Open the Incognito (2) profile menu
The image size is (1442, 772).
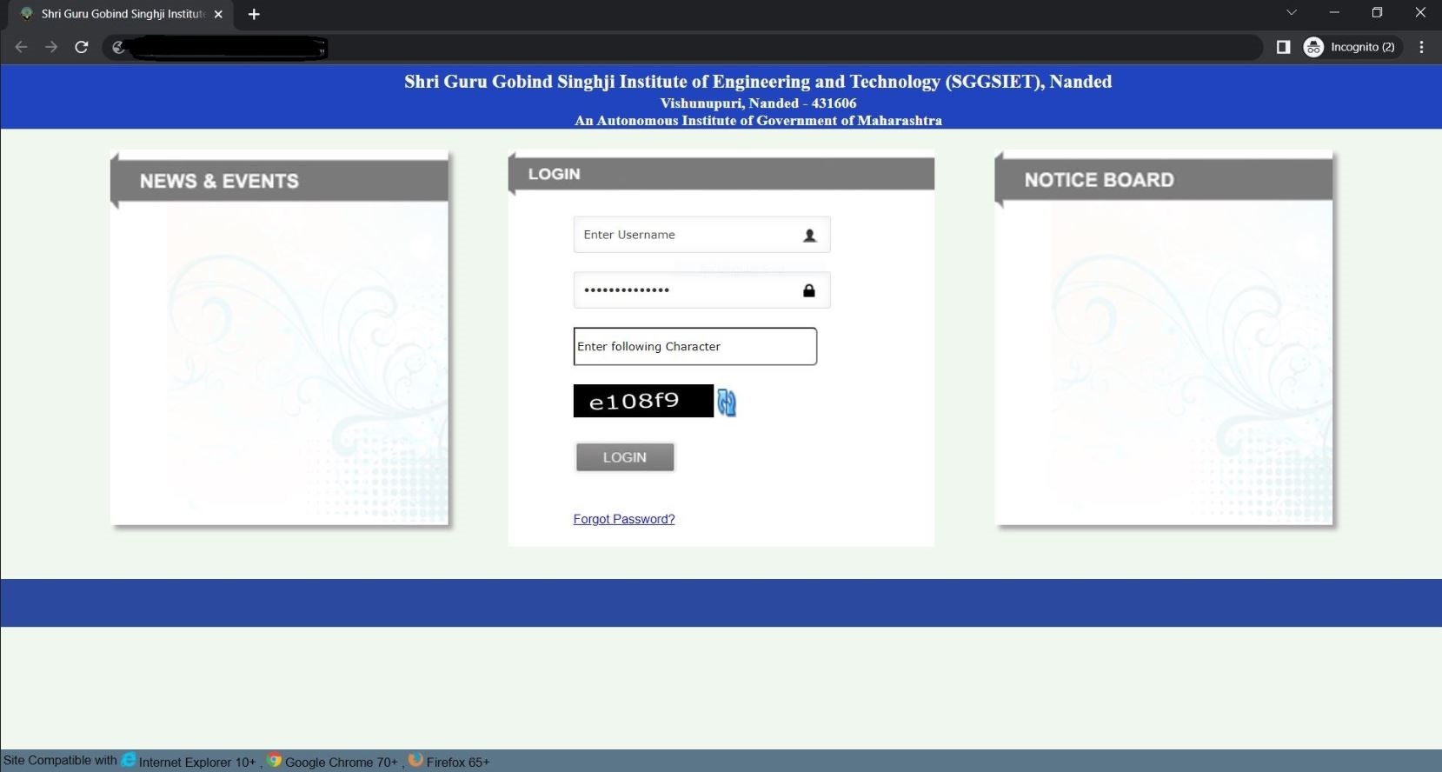[x=1352, y=47]
